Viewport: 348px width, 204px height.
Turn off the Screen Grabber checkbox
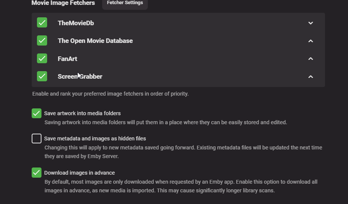[42, 76]
